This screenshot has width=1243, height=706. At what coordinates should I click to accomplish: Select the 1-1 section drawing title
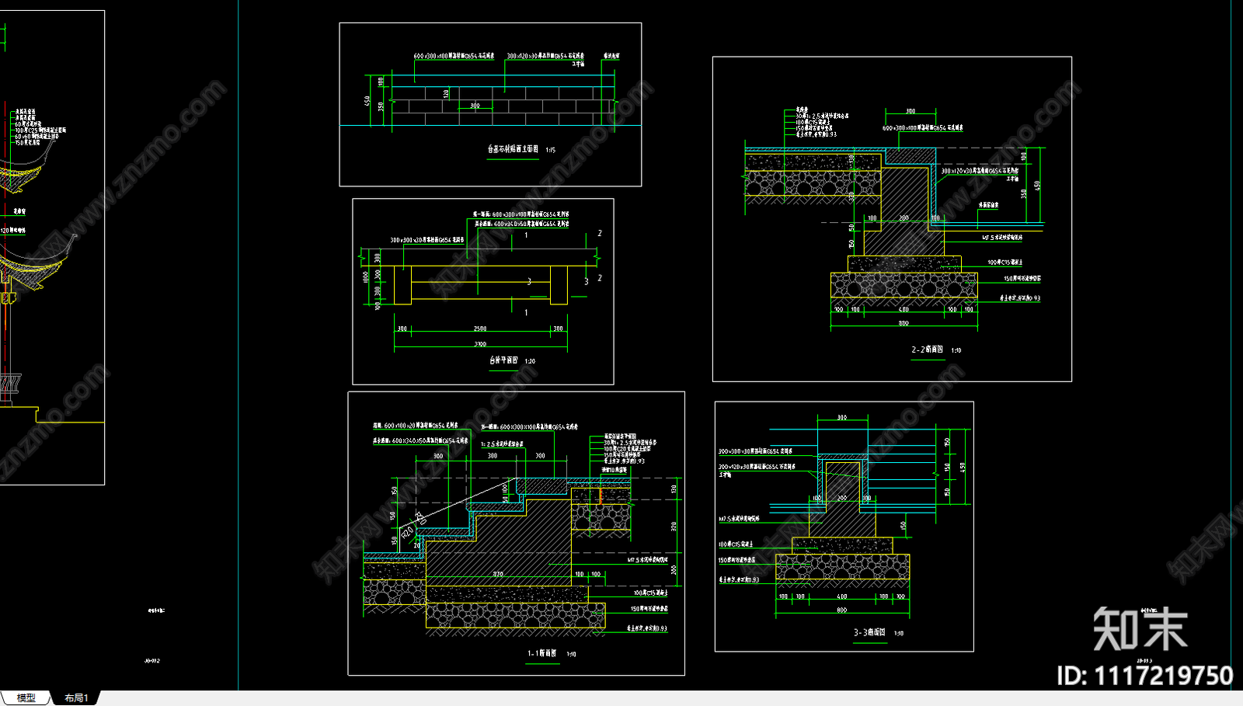541,653
